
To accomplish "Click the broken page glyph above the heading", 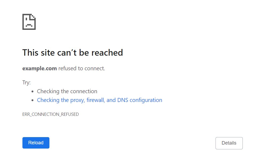I will (x=29, y=22).
